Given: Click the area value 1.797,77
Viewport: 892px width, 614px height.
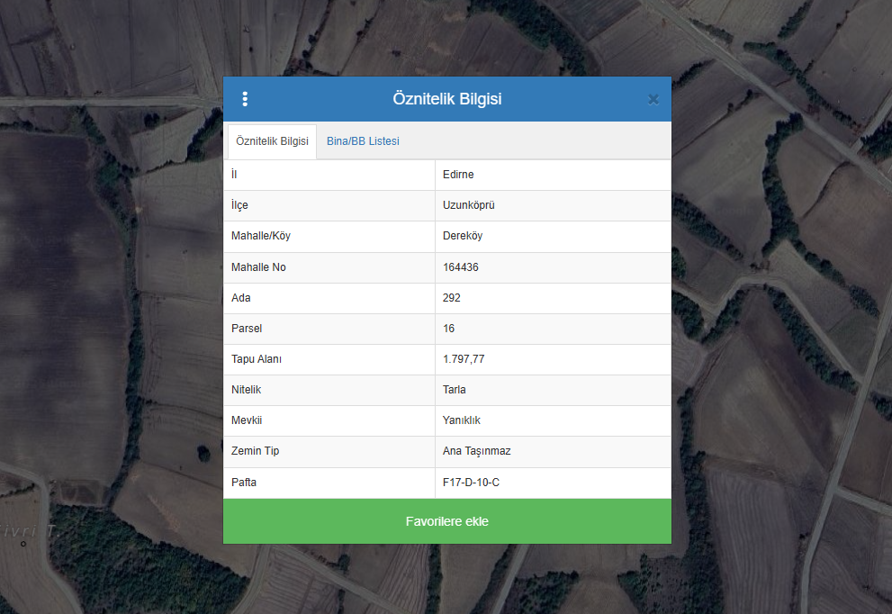Looking at the screenshot, I should coord(464,359).
